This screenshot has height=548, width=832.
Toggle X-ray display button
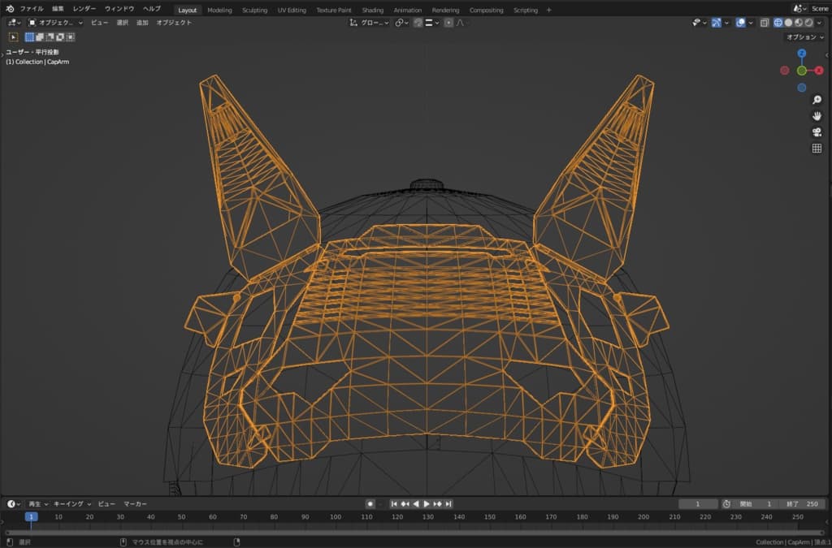(764, 23)
